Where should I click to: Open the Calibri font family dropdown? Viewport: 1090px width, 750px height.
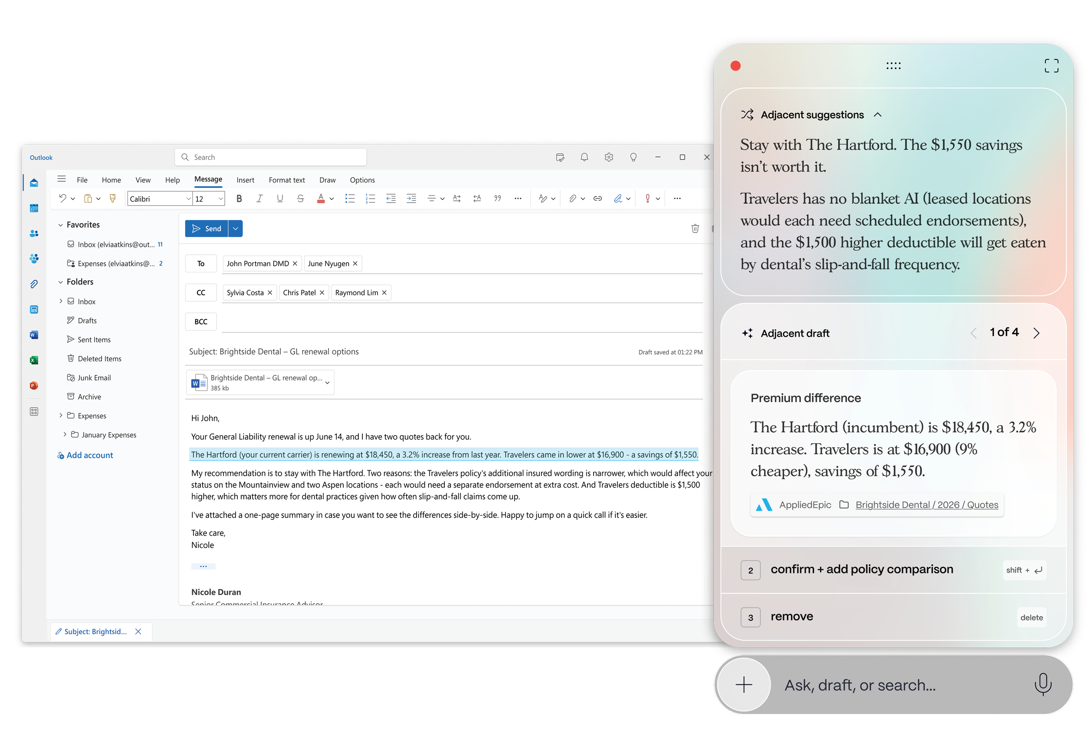(x=188, y=199)
